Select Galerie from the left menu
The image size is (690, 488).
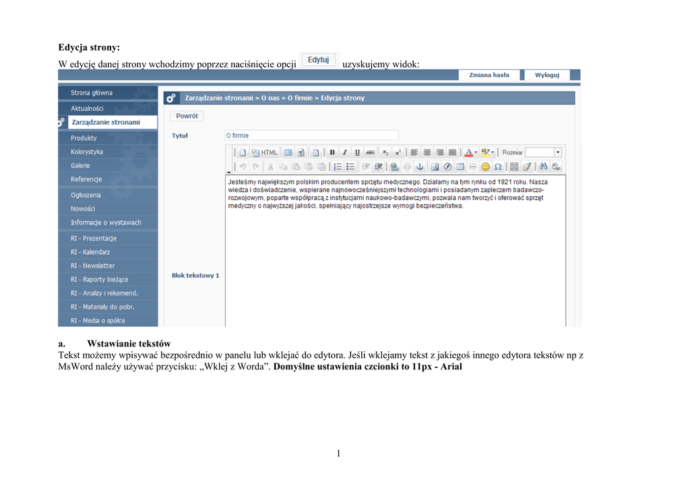(x=80, y=166)
